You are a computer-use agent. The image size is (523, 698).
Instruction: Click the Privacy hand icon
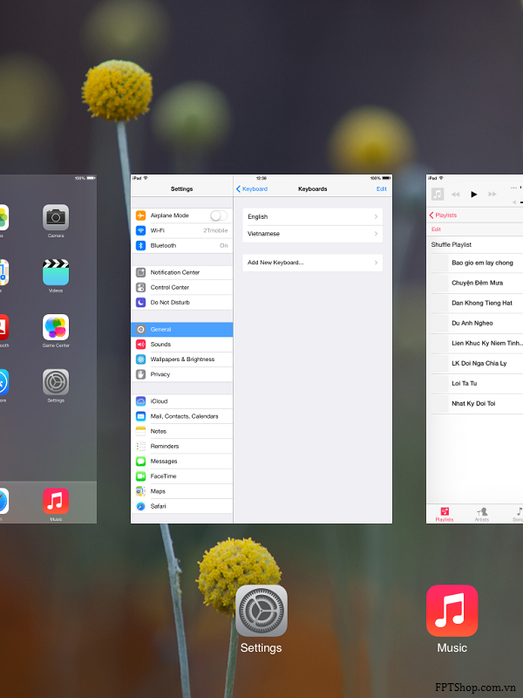[140, 374]
